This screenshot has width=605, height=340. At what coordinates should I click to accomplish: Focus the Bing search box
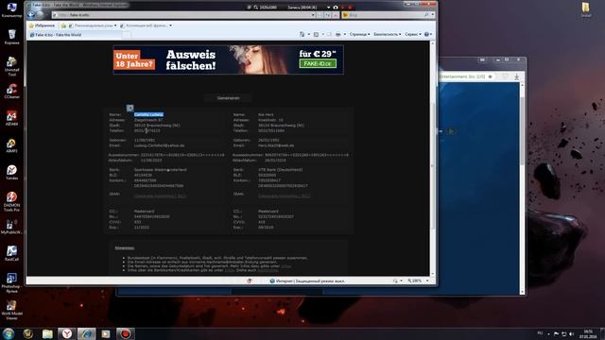tap(384, 15)
